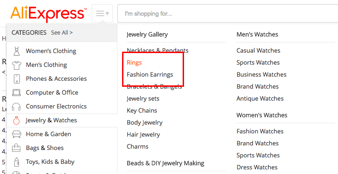Click the Toys, Kids & Baby bottle icon
Screen dimensions: 338x174
click(x=16, y=162)
